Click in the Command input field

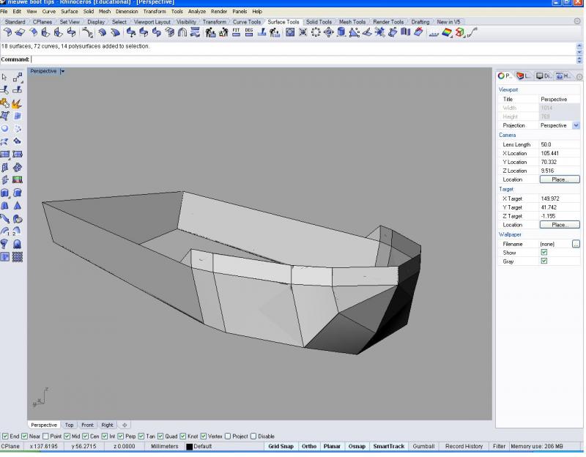(303, 59)
